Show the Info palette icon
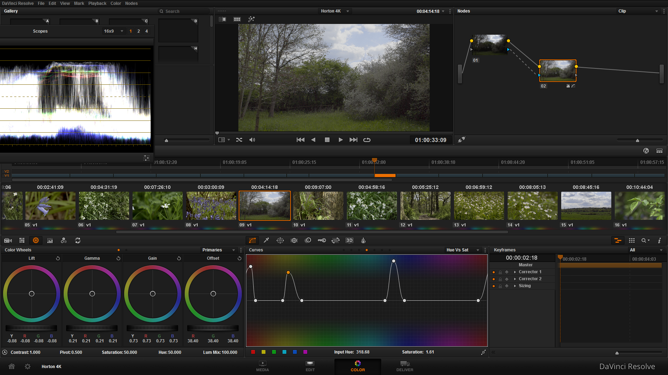The height and width of the screenshot is (375, 668). tap(659, 240)
